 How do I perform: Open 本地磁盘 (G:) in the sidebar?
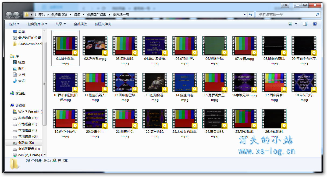pyautogui.click(x=25, y=137)
